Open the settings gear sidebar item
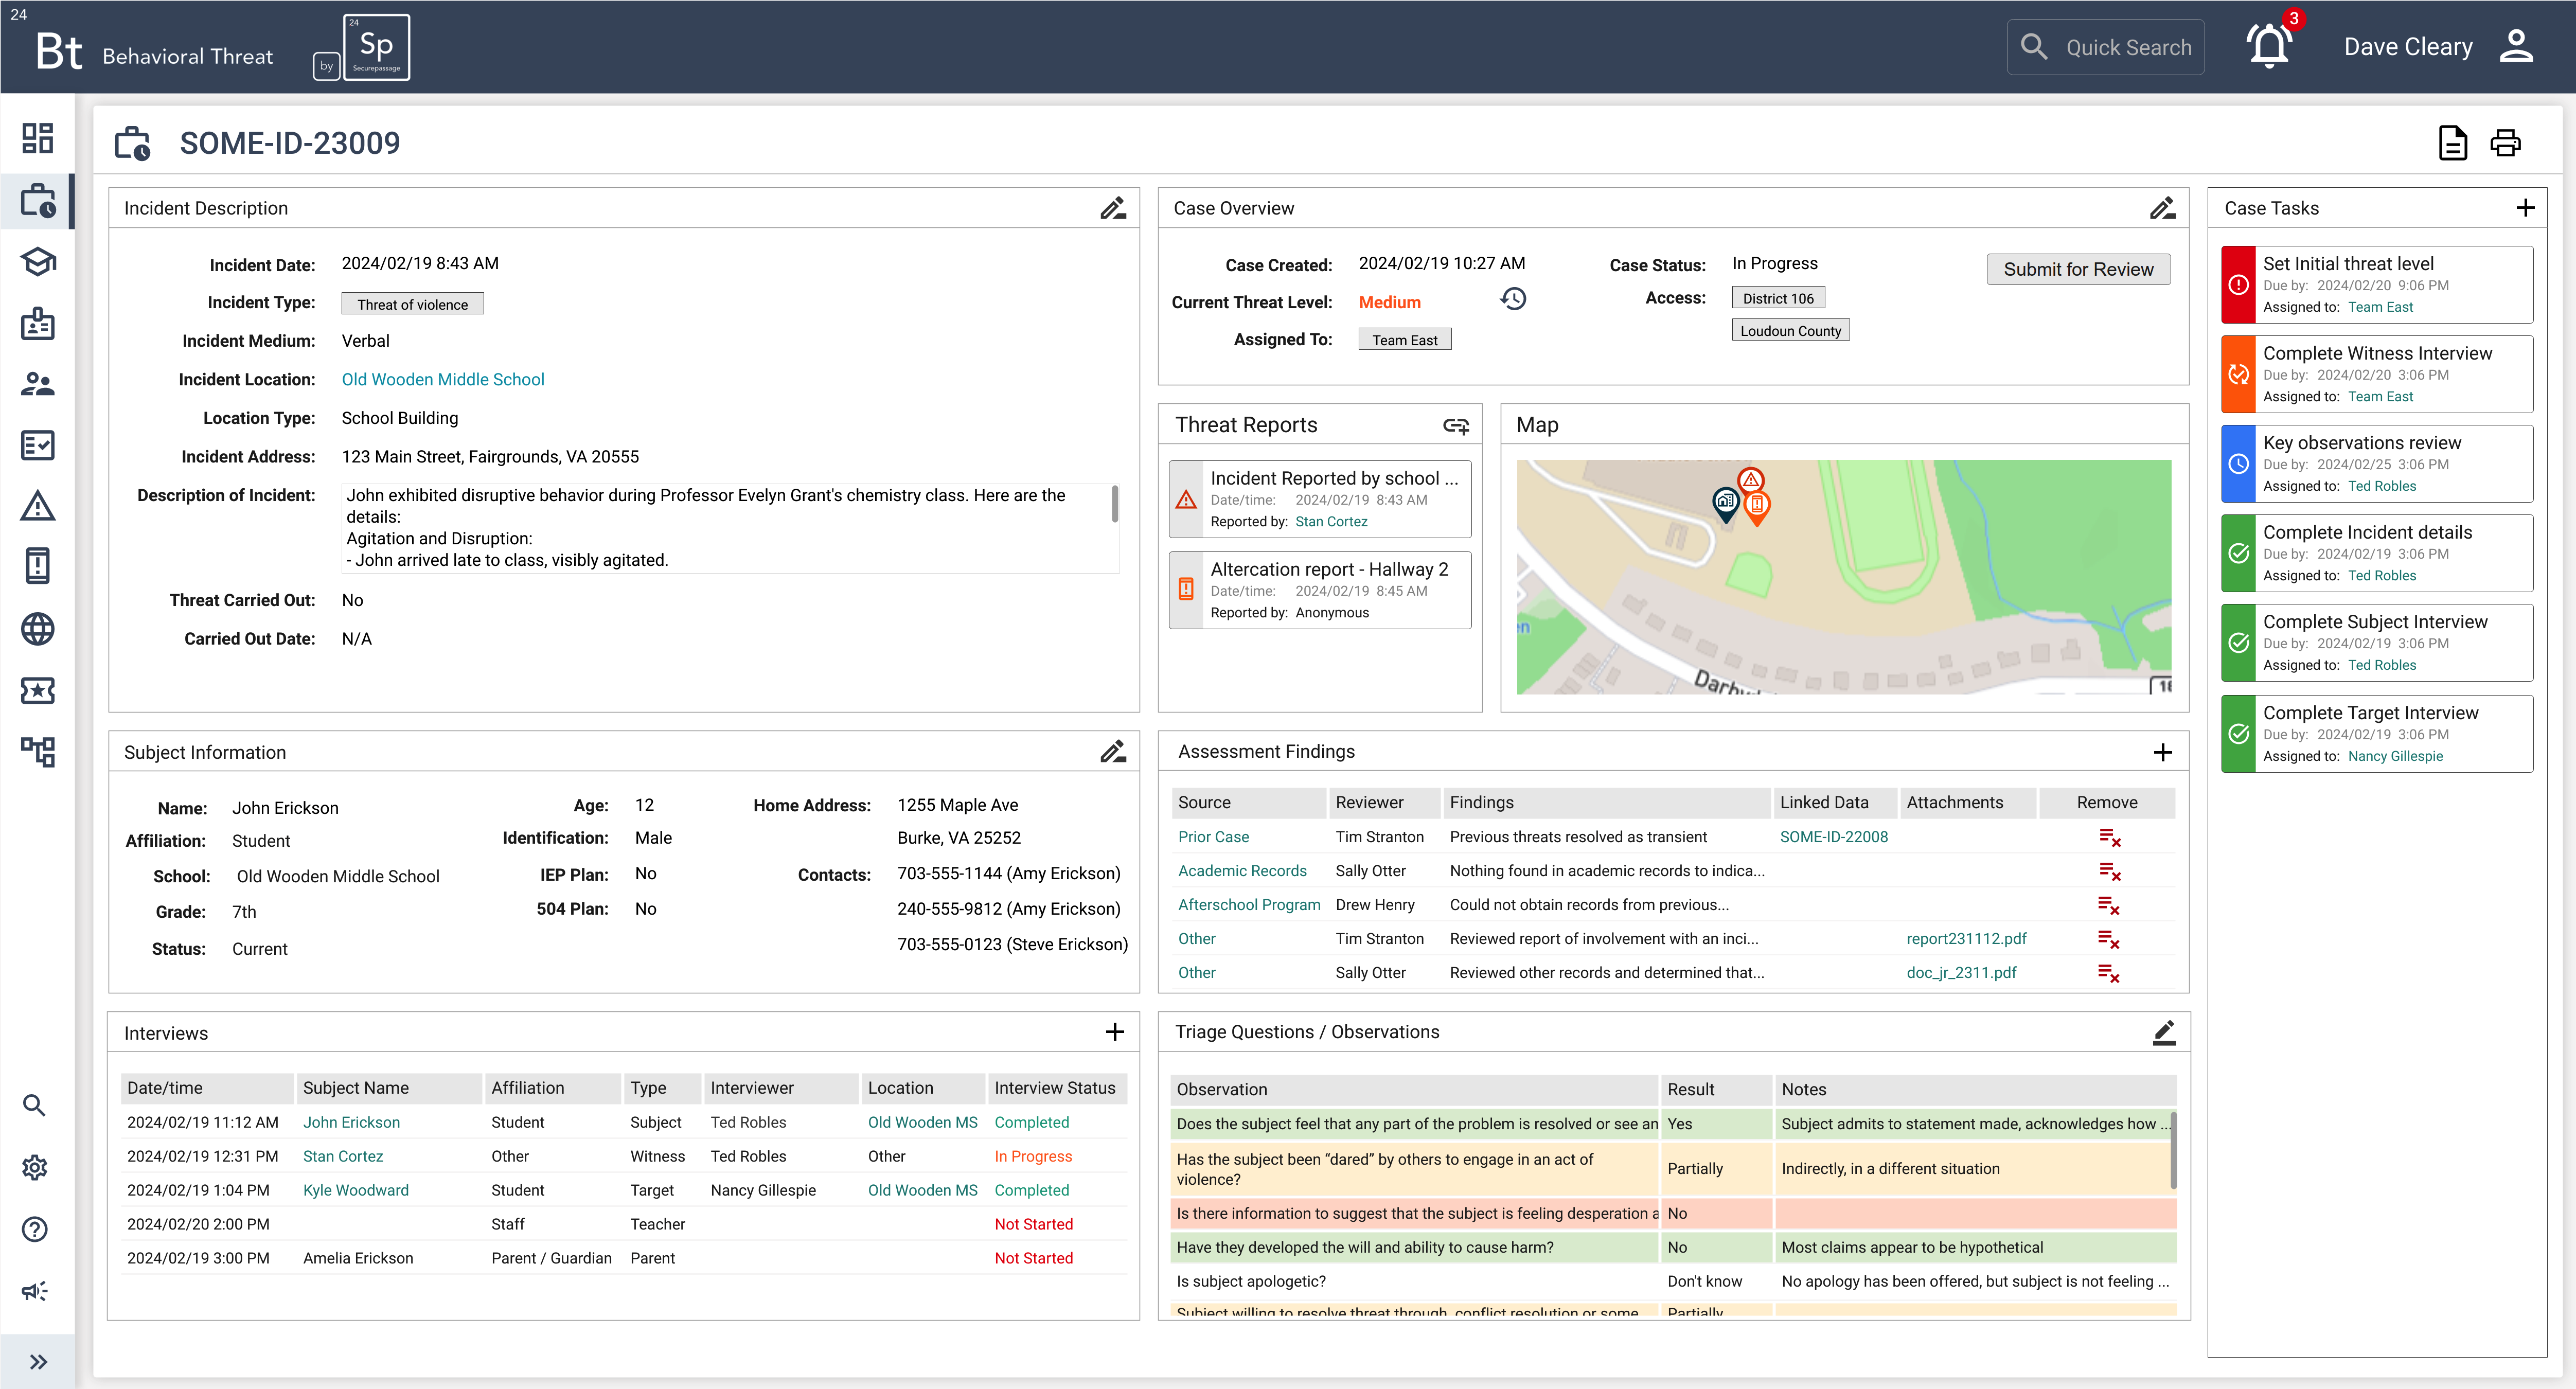Screen dimensions: 2576x1389 coord(35,1167)
